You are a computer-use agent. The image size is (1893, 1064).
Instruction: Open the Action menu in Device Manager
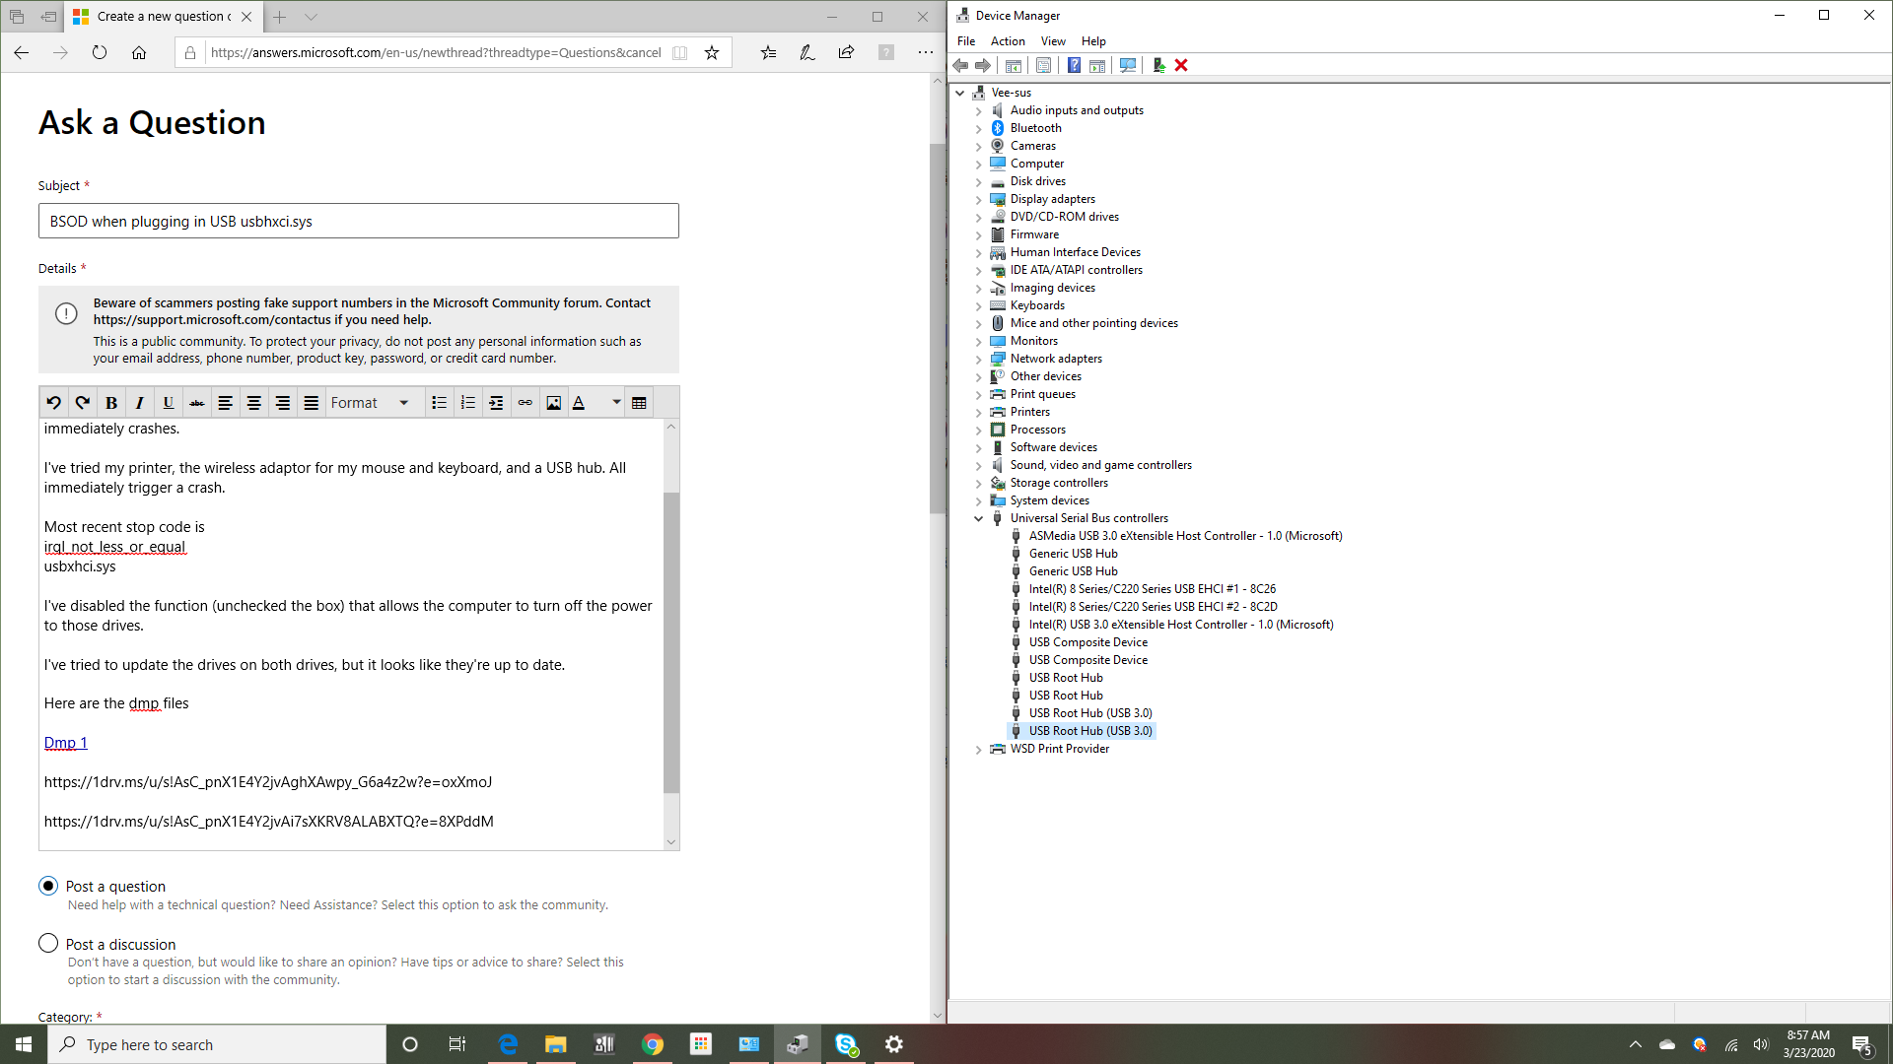tap(1007, 41)
